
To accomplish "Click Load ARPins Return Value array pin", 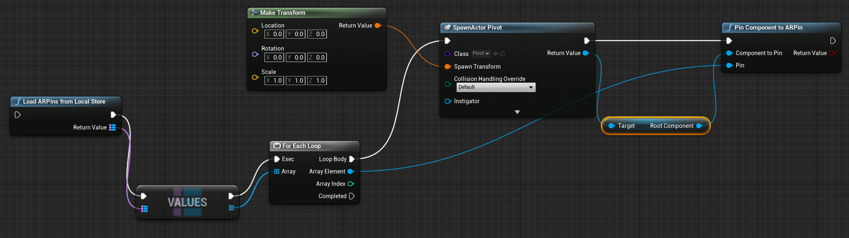I will (x=112, y=127).
